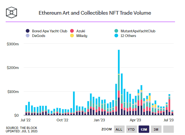The width and height of the screenshot is (185, 135).
Task: Hide the 12 Others series
Action: pos(125,36)
